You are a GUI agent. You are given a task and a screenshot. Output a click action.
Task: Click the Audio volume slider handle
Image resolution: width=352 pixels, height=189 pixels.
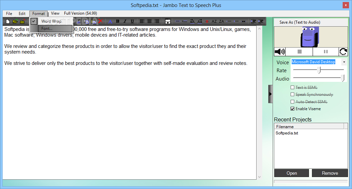[343, 78]
